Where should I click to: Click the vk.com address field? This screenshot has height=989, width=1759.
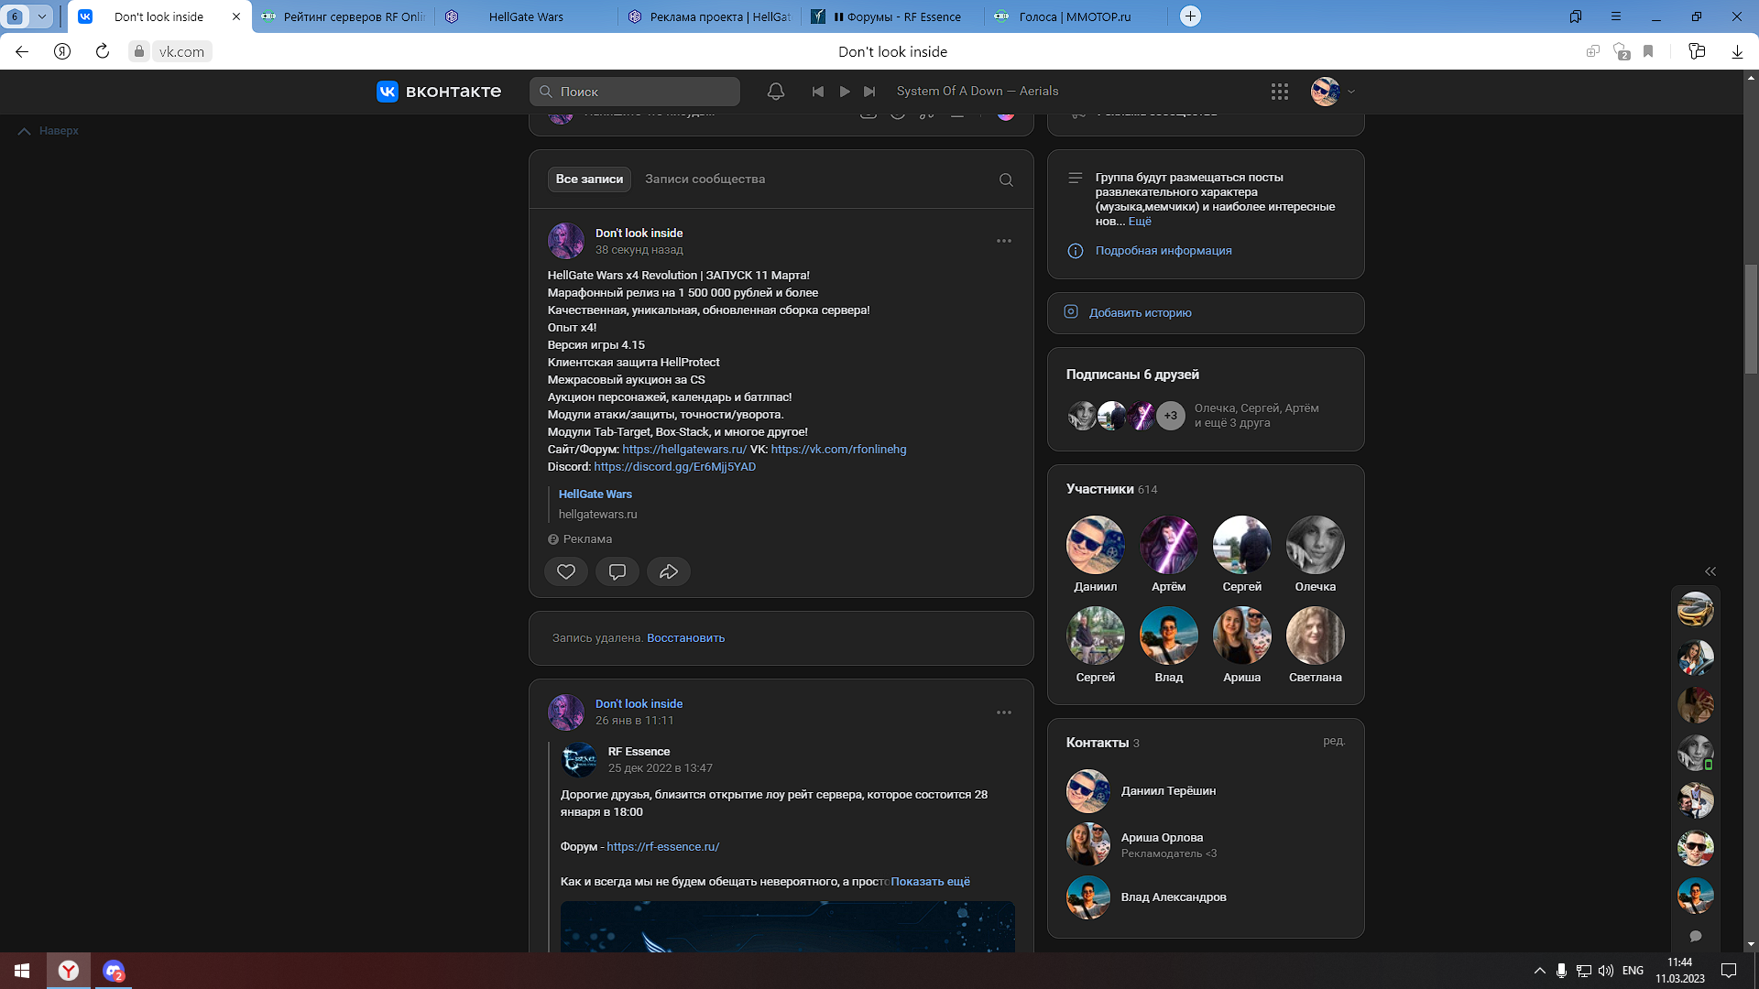[x=181, y=52]
